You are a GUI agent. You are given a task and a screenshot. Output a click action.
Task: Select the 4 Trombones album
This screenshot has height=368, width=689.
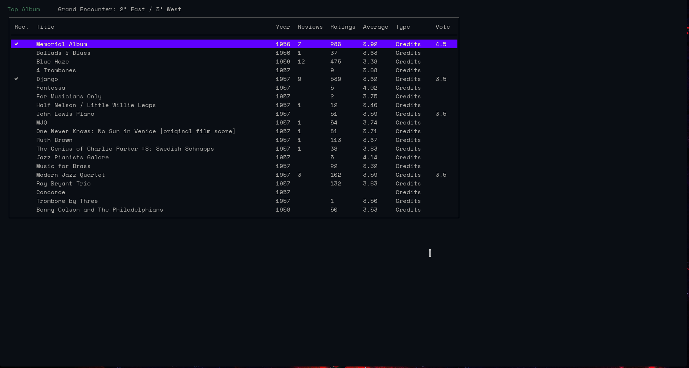(56, 70)
